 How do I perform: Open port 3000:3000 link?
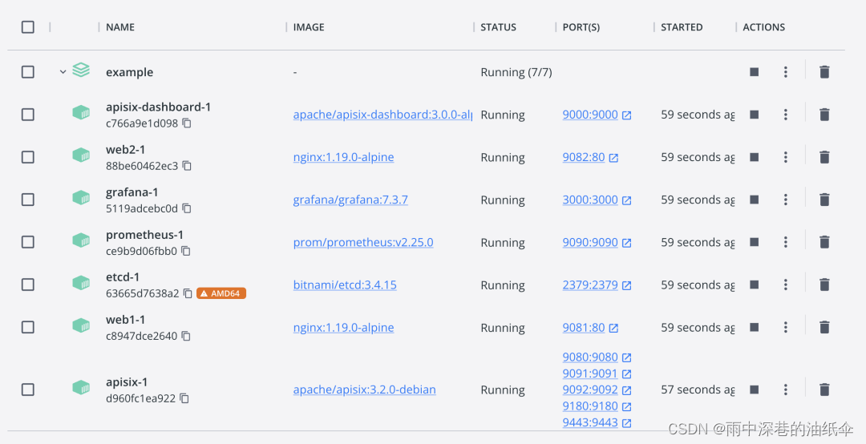tap(597, 200)
